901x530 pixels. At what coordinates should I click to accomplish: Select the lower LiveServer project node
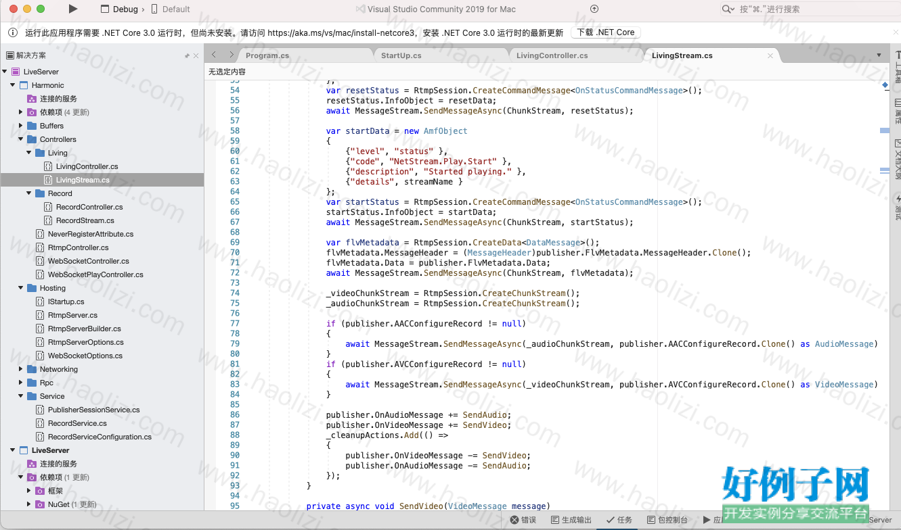pyautogui.click(x=50, y=450)
